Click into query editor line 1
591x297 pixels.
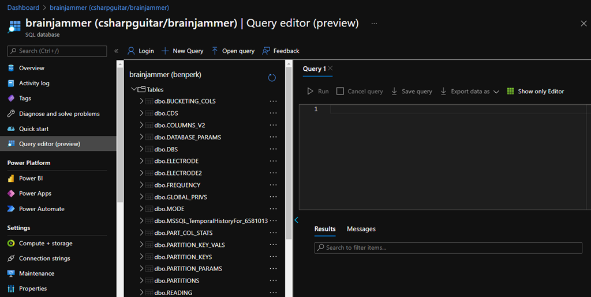point(458,109)
